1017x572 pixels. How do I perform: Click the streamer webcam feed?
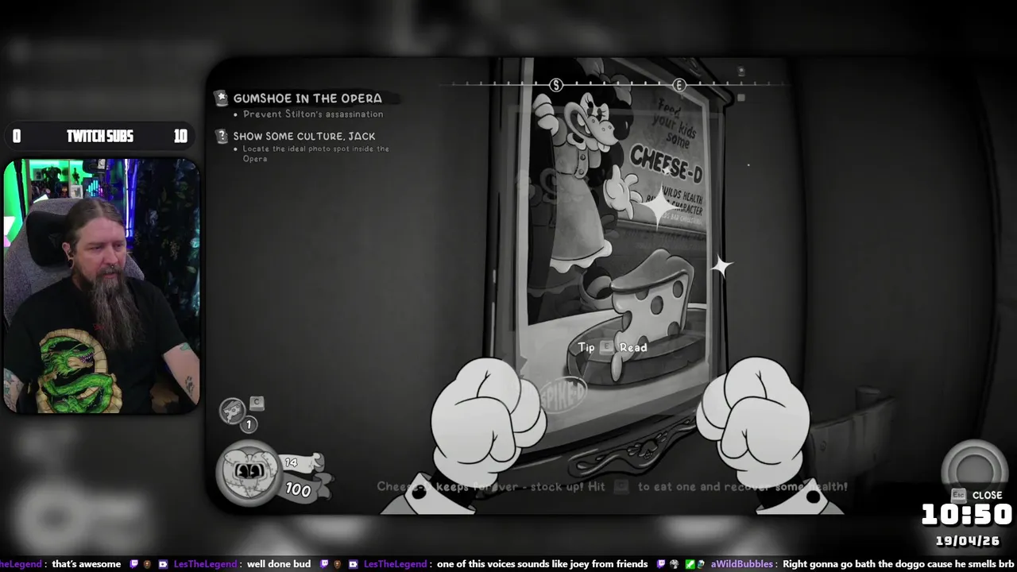101,286
